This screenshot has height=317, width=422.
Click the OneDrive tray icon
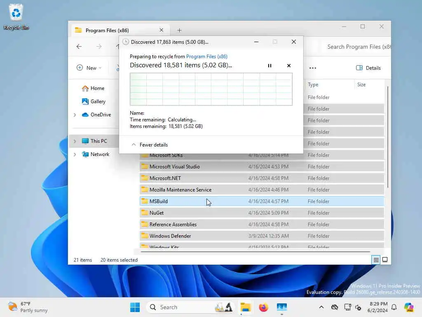(335, 307)
